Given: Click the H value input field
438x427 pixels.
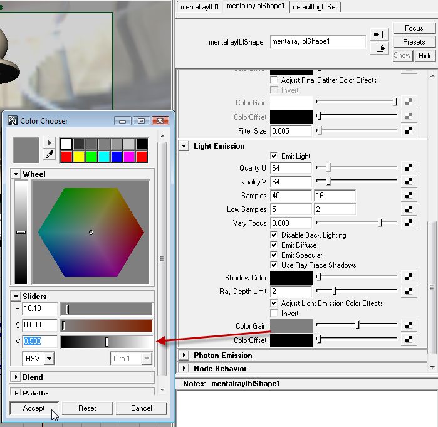Looking at the screenshot, I should coord(39,308).
